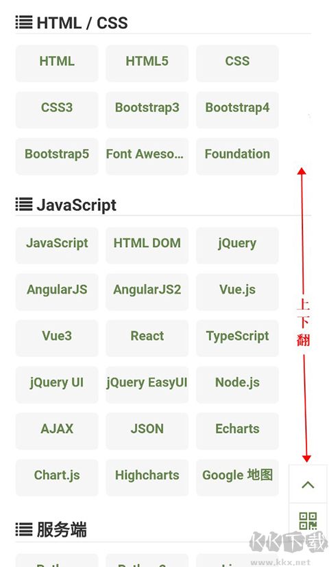329x567 pixels.
Task: Open the CSS3 tutorial
Action: (57, 110)
